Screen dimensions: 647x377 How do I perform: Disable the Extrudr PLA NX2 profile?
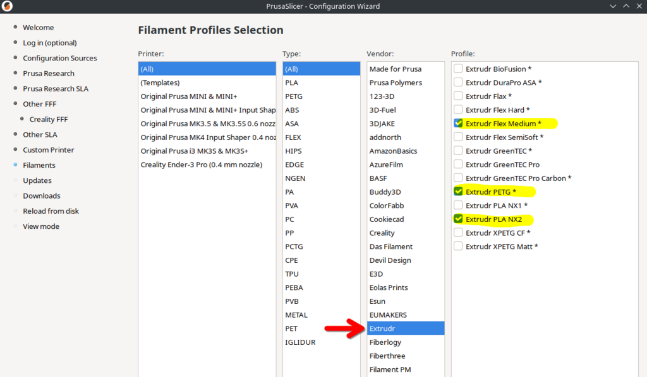(459, 219)
